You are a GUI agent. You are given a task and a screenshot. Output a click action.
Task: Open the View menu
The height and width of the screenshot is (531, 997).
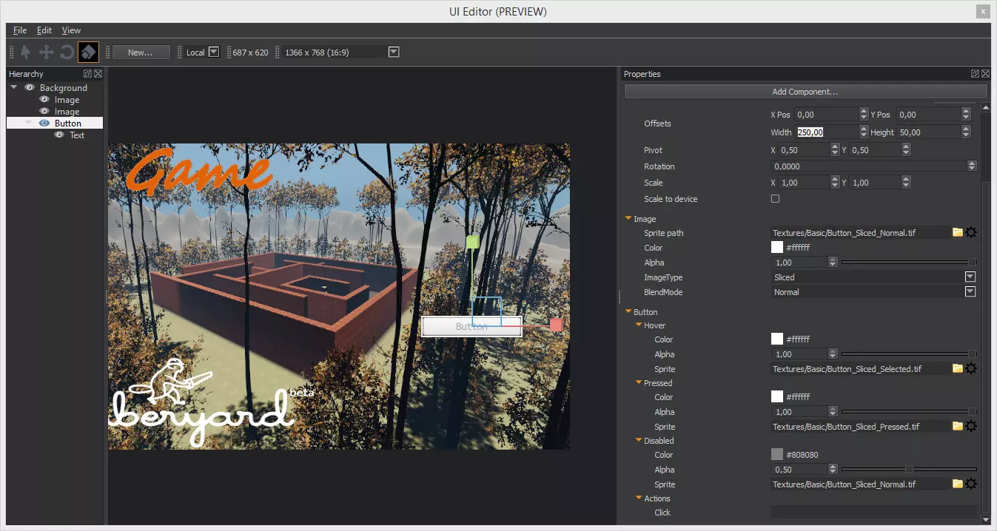[x=71, y=30]
